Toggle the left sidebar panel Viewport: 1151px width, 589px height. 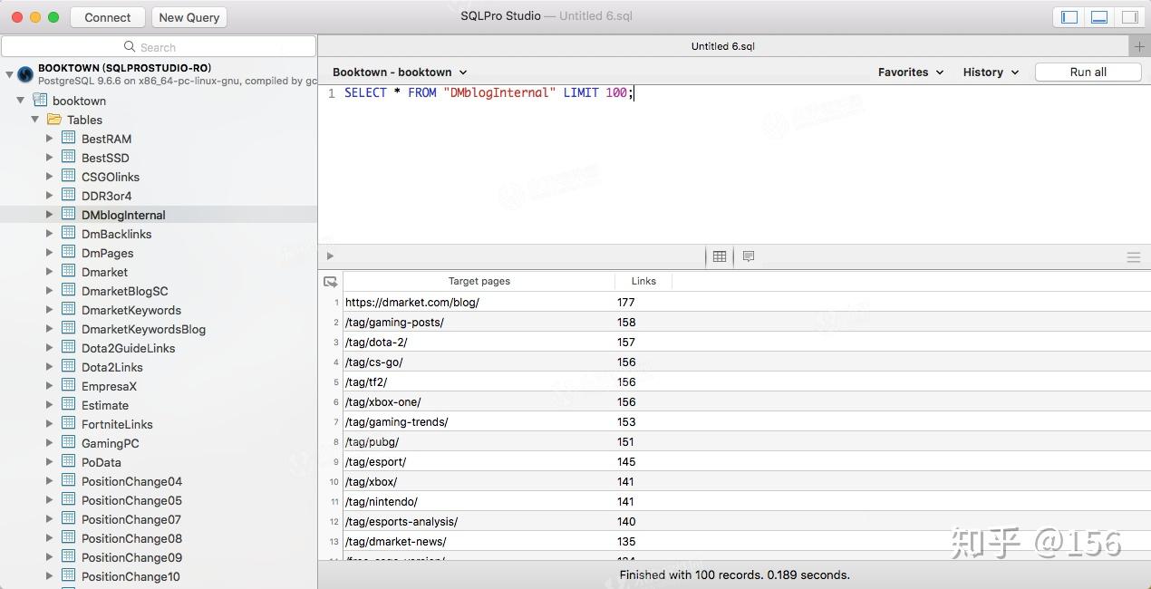1069,17
